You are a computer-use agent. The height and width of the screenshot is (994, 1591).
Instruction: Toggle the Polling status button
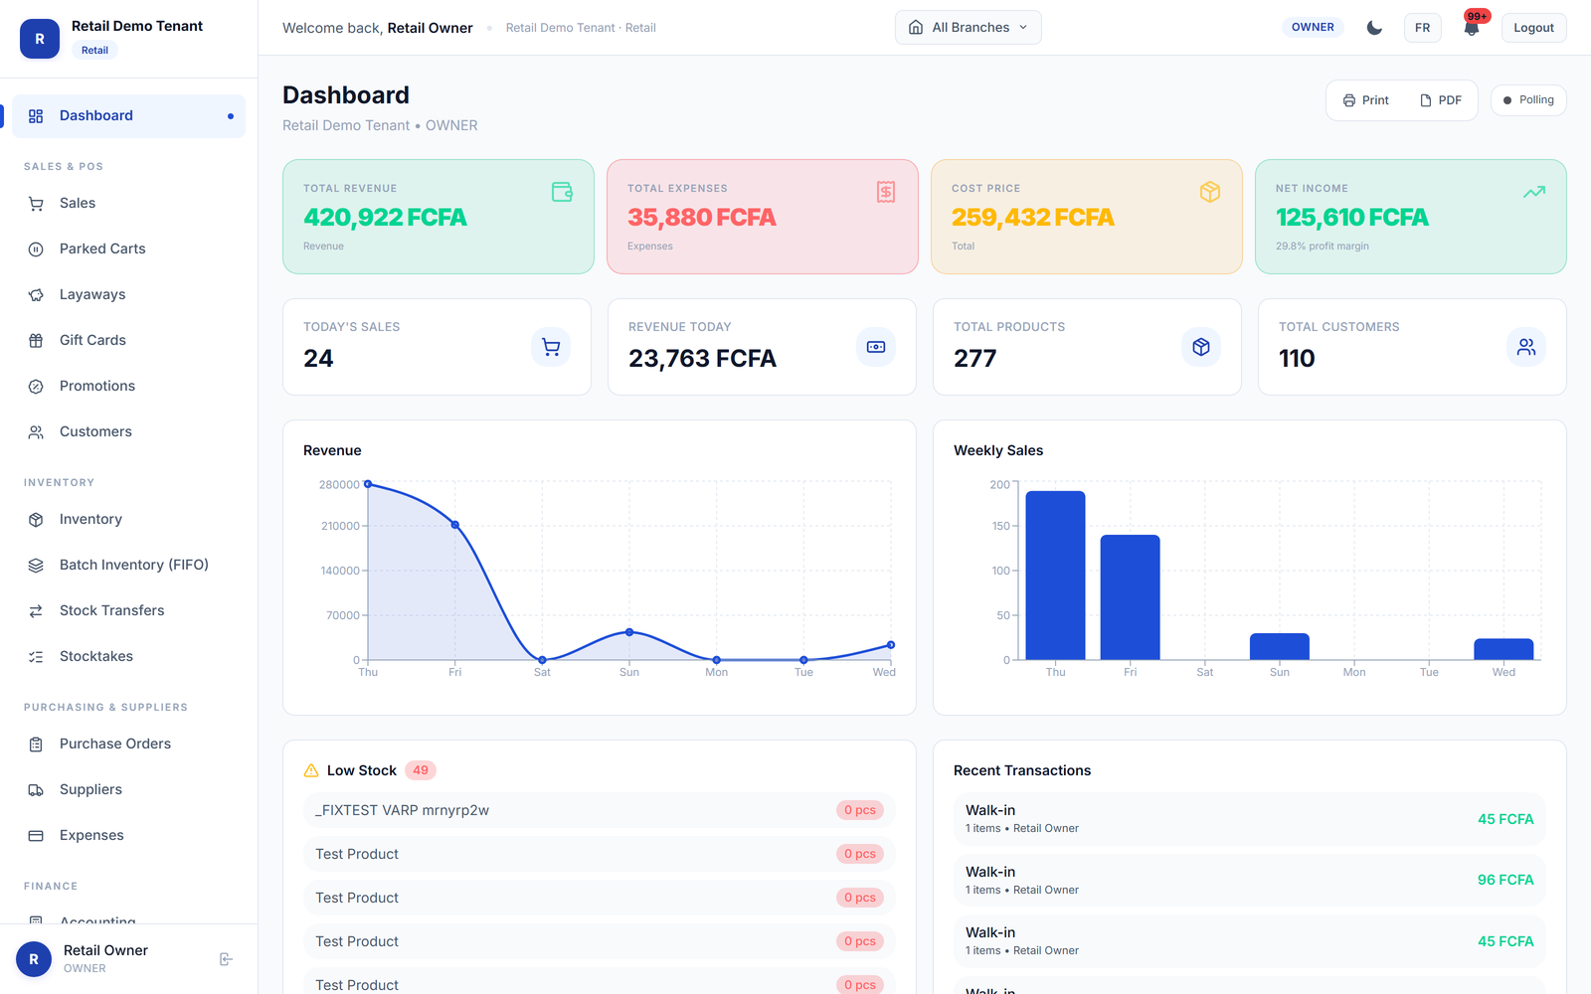click(1528, 100)
